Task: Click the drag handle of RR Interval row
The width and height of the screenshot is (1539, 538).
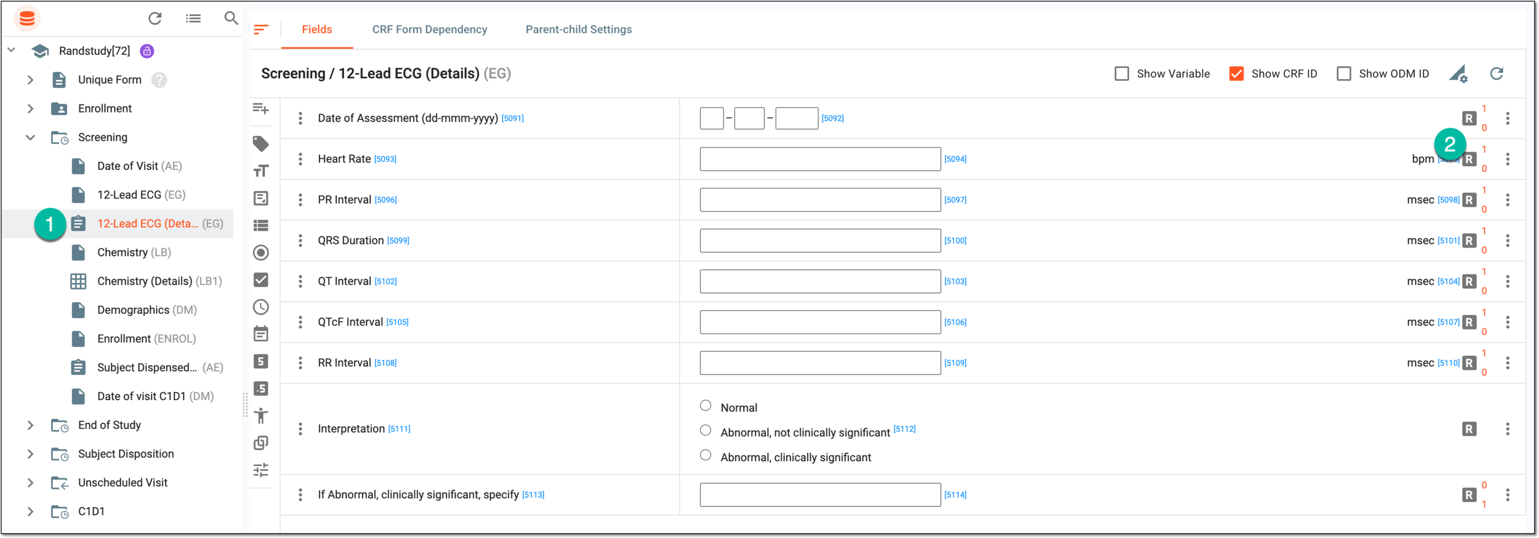Action: [x=300, y=363]
